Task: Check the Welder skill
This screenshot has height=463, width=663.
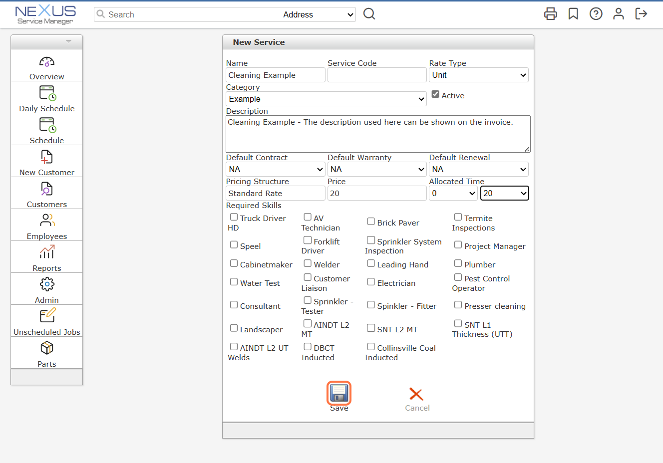Action: tap(308, 263)
